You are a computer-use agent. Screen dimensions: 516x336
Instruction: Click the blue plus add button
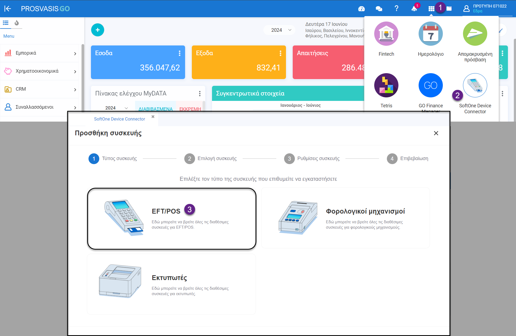point(97,30)
